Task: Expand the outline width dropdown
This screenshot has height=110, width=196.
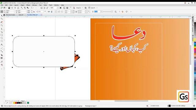Action: click(x=101, y=12)
